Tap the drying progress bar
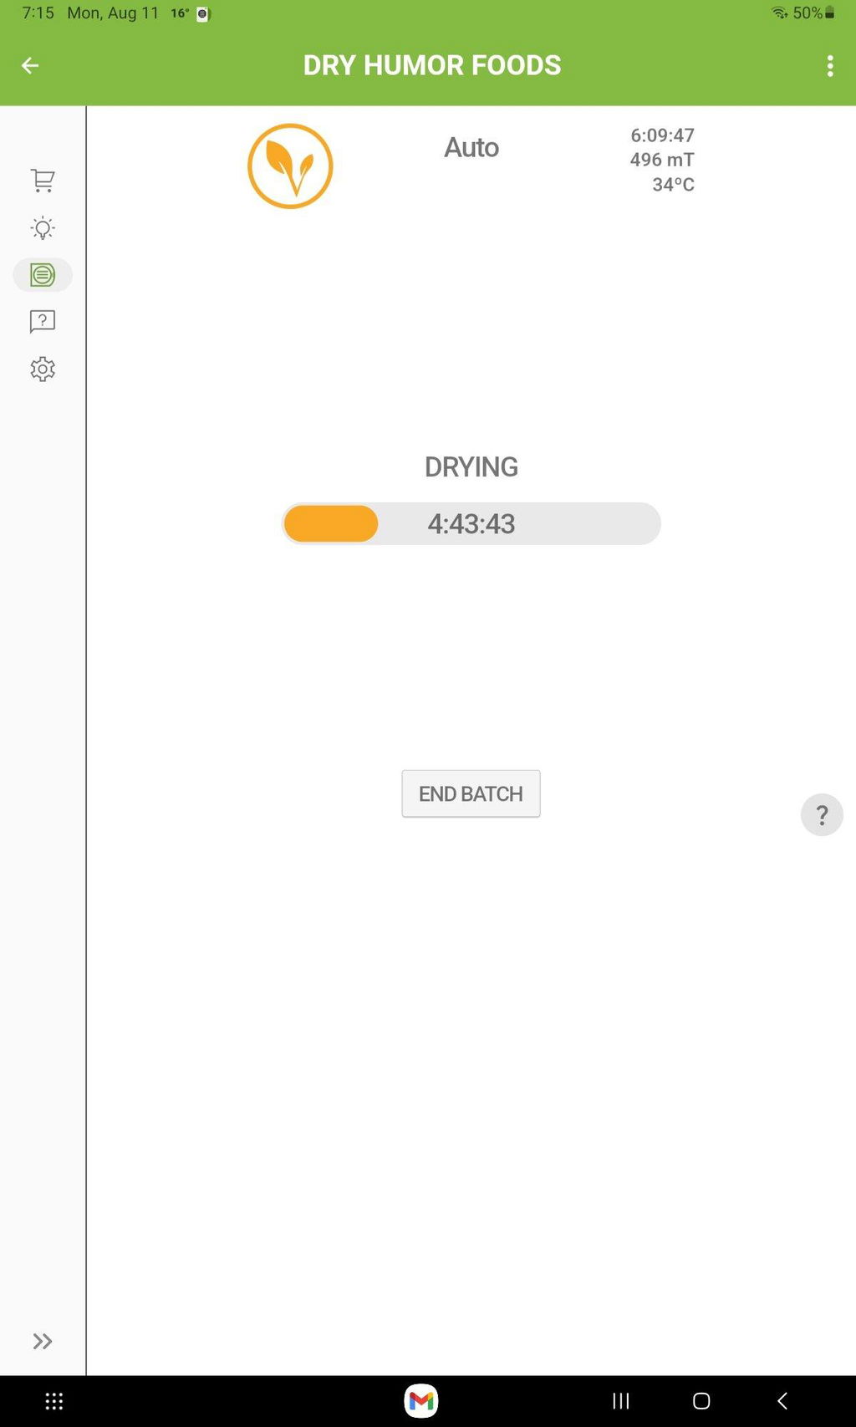Image resolution: width=856 pixels, height=1427 pixels. pos(471,524)
